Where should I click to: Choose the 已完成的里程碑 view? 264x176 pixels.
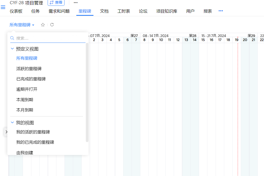coord(31,79)
